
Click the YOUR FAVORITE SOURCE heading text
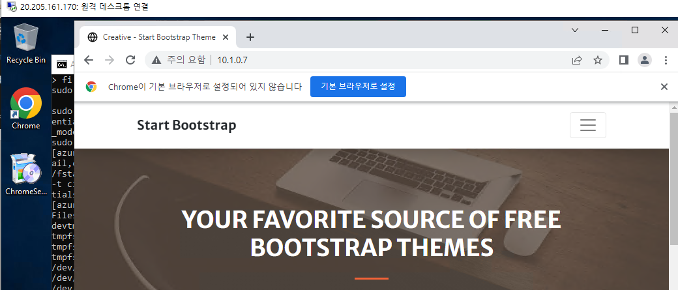click(x=371, y=233)
